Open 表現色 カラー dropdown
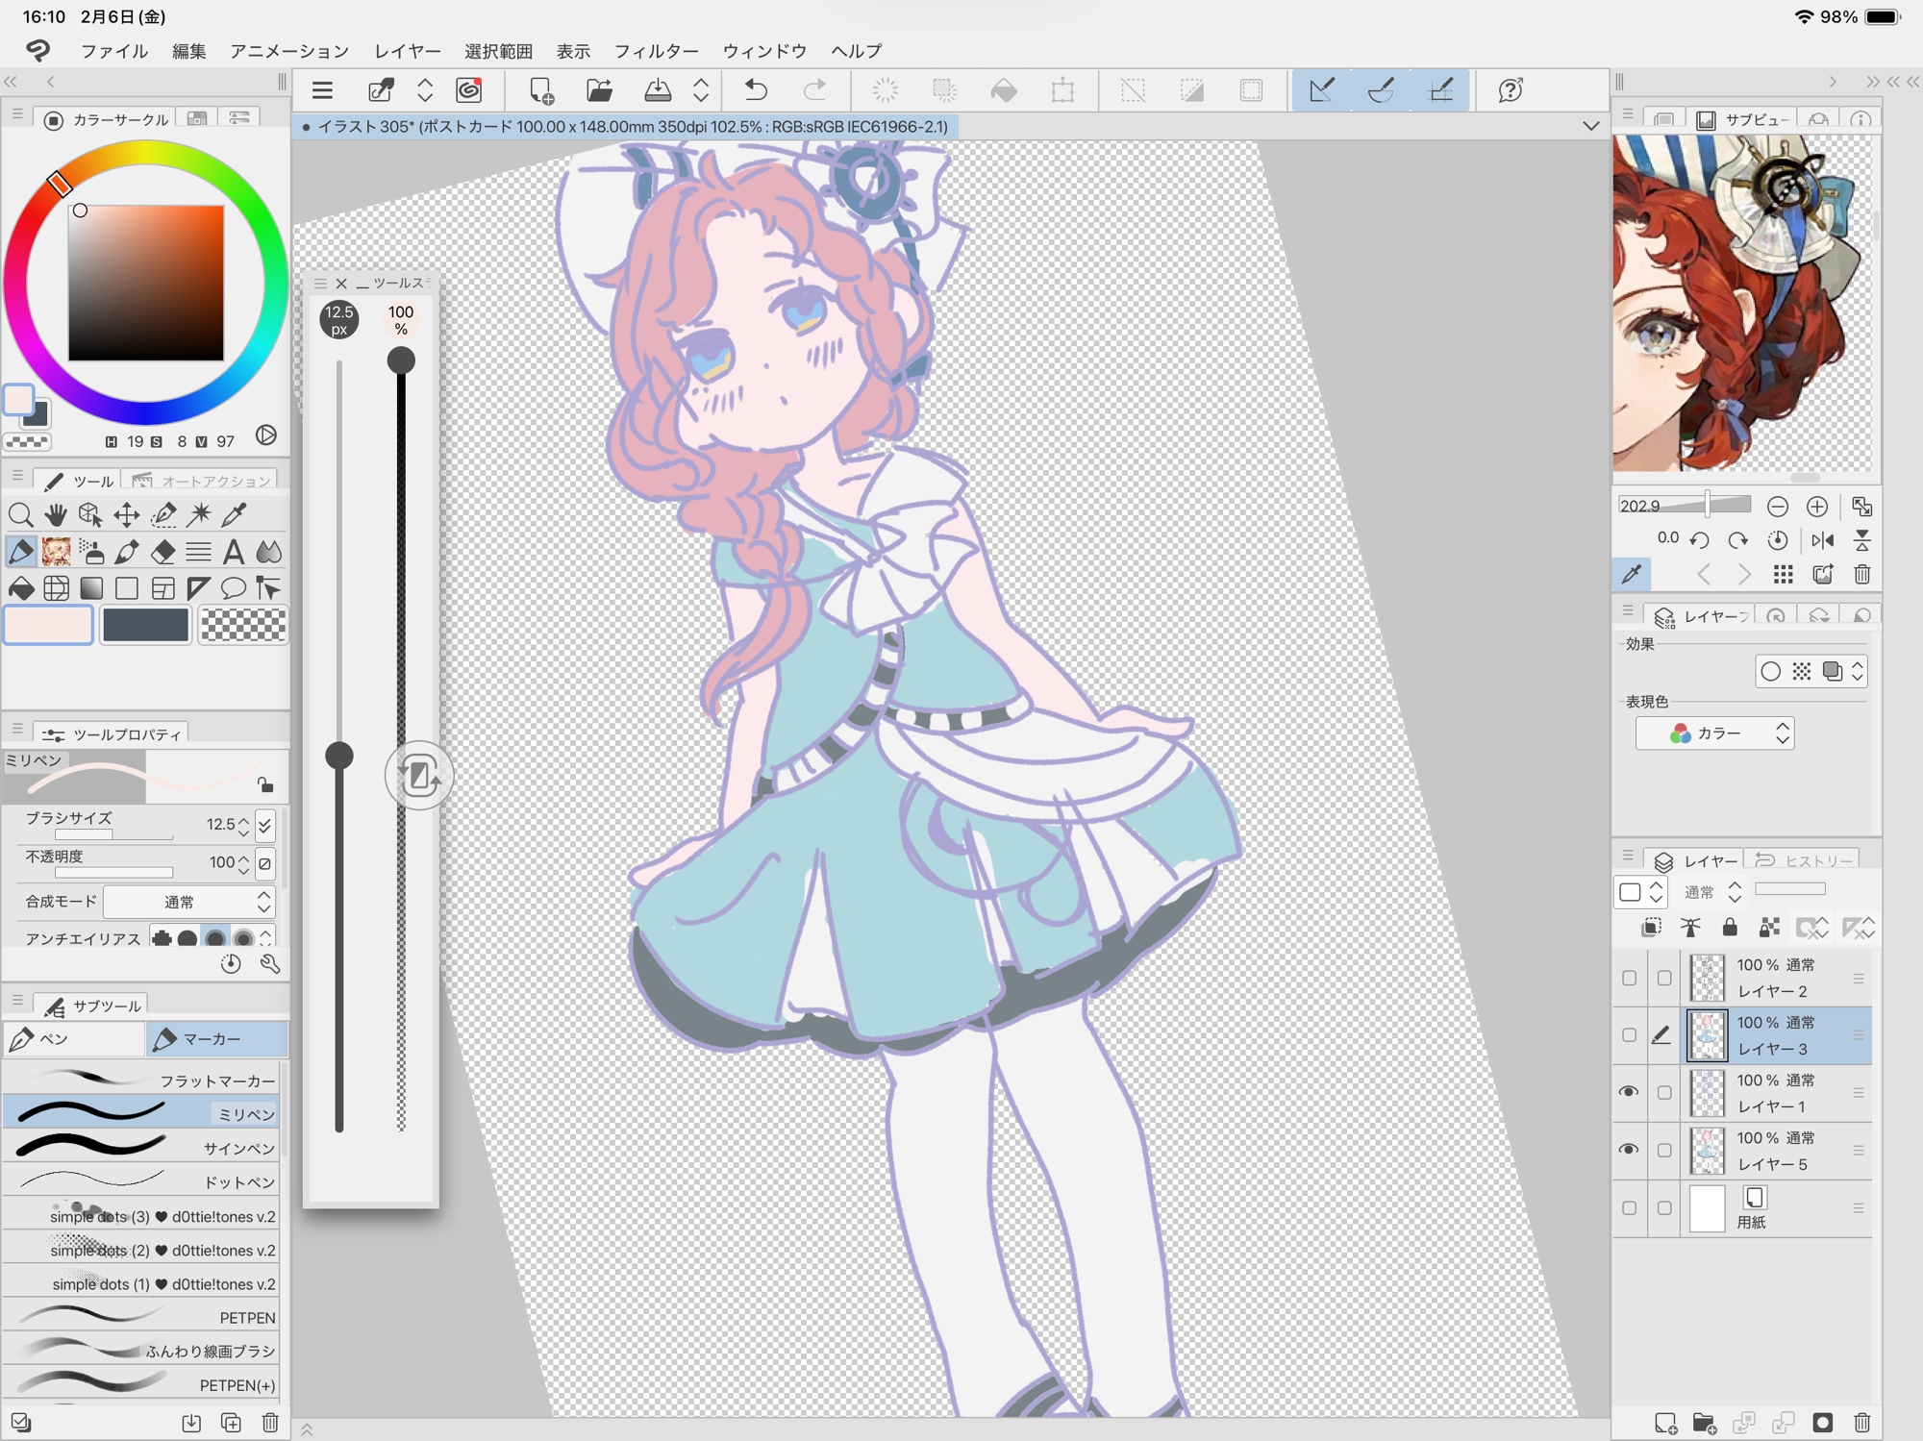The image size is (1923, 1441). [x=1715, y=733]
